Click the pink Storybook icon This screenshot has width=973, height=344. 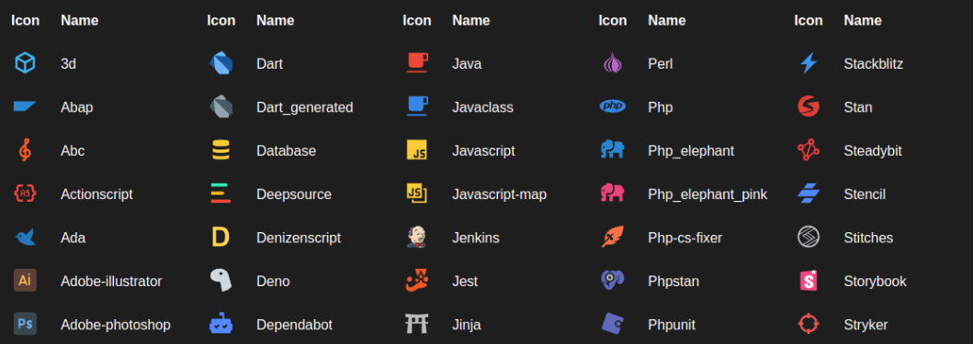click(809, 280)
